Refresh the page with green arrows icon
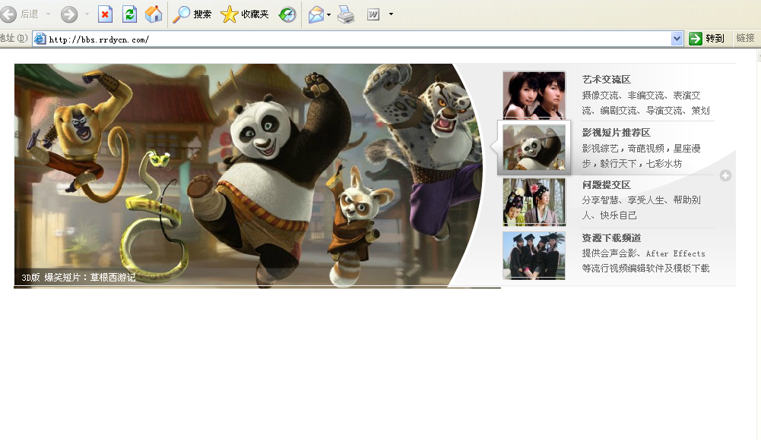Screen dimensions: 761x440 (x=129, y=14)
